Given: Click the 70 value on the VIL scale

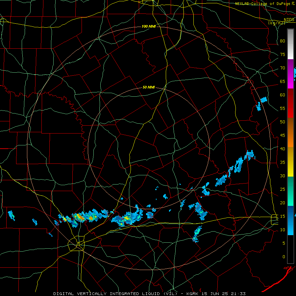Looking at the screenshot, I should tap(283, 68).
